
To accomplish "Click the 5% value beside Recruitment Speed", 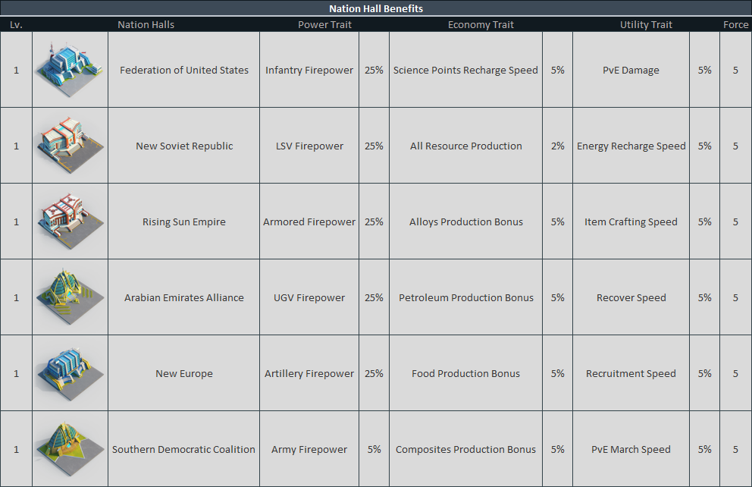I will click(x=704, y=373).
